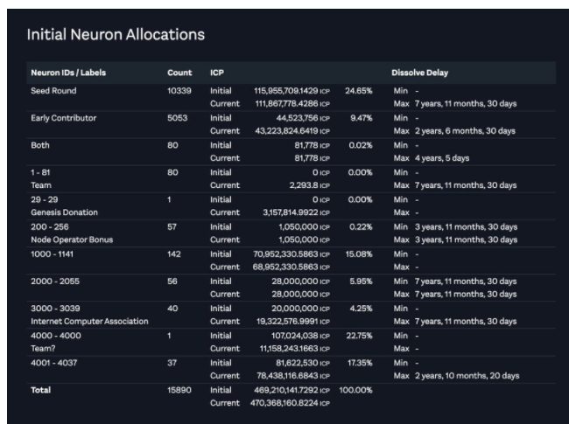
Task: Select total count 15890
Action: pyautogui.click(x=179, y=390)
